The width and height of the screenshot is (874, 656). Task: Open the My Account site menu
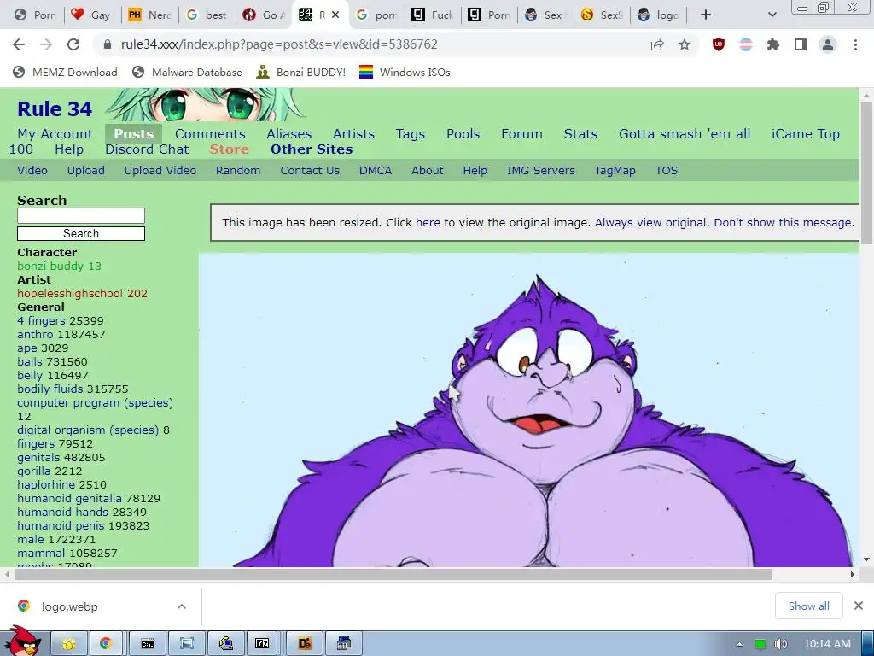(55, 134)
